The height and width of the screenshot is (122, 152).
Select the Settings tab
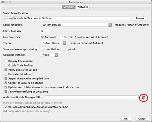[69, 7]
